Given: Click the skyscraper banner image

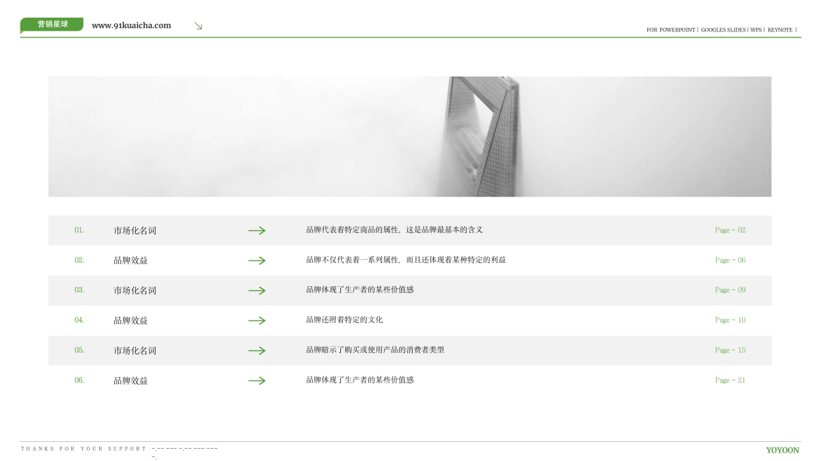Looking at the screenshot, I should coord(410,135).
